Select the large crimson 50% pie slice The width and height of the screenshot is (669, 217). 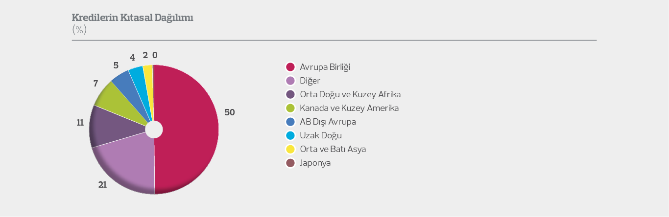(189, 130)
